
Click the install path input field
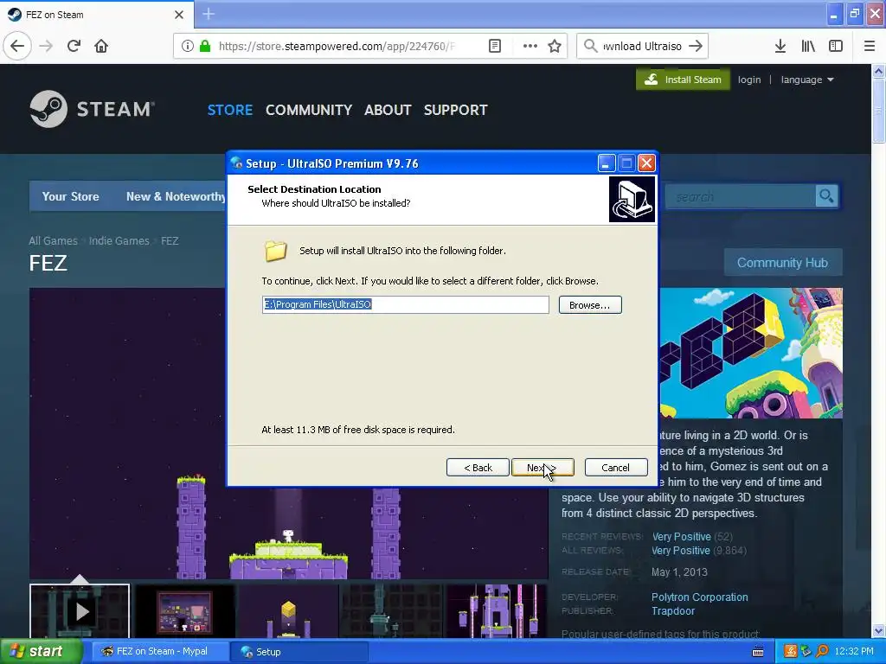[405, 304]
